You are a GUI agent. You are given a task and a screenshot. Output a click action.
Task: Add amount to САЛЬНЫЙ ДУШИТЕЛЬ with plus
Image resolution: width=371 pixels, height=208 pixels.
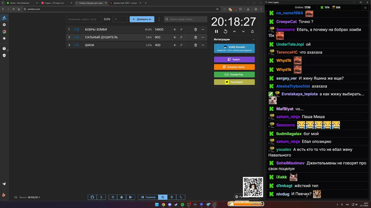click(174, 37)
